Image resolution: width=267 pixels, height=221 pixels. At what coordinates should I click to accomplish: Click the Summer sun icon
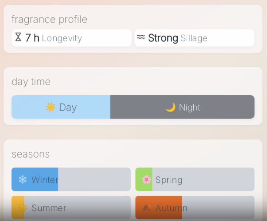point(22,208)
